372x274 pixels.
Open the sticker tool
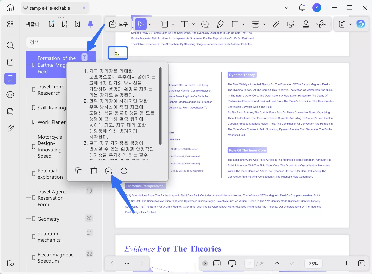pos(291,24)
